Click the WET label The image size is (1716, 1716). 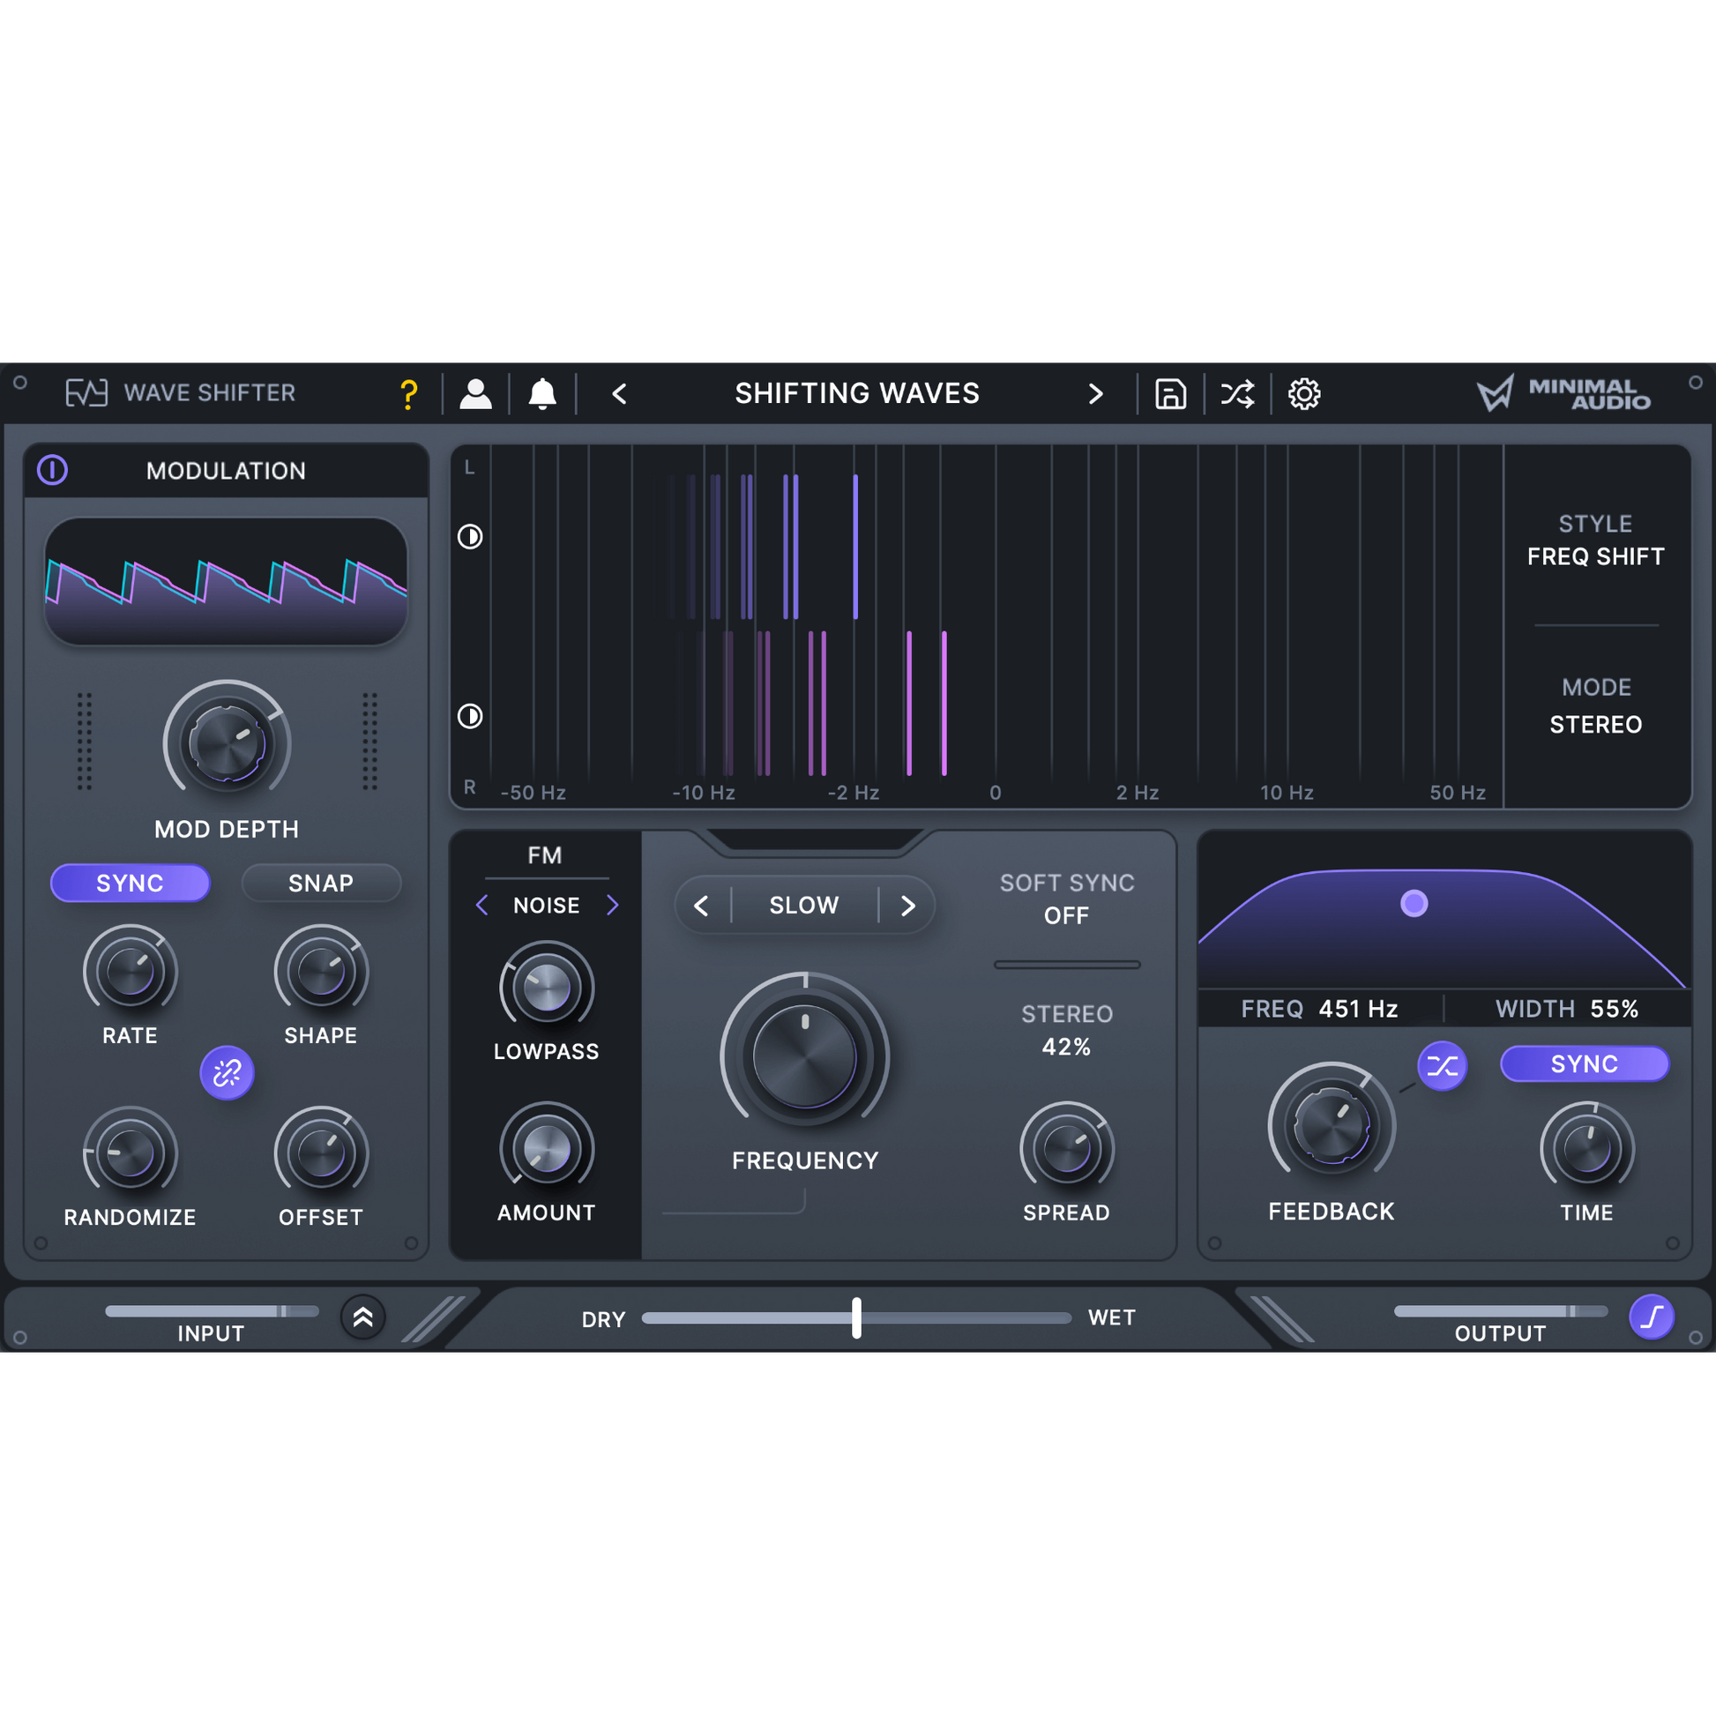1112,1318
